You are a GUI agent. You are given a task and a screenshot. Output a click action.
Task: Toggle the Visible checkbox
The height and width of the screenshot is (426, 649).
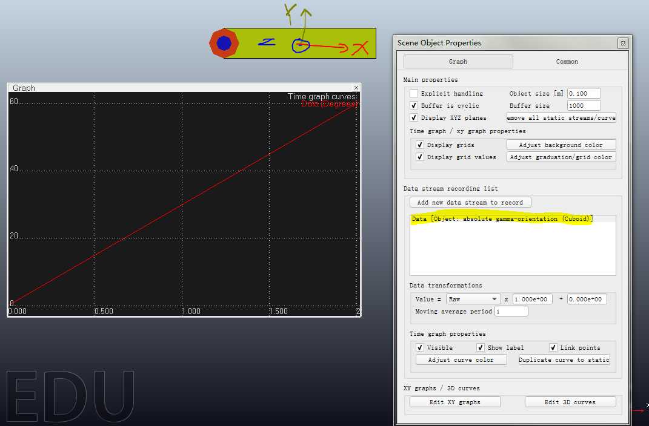pyautogui.click(x=420, y=347)
